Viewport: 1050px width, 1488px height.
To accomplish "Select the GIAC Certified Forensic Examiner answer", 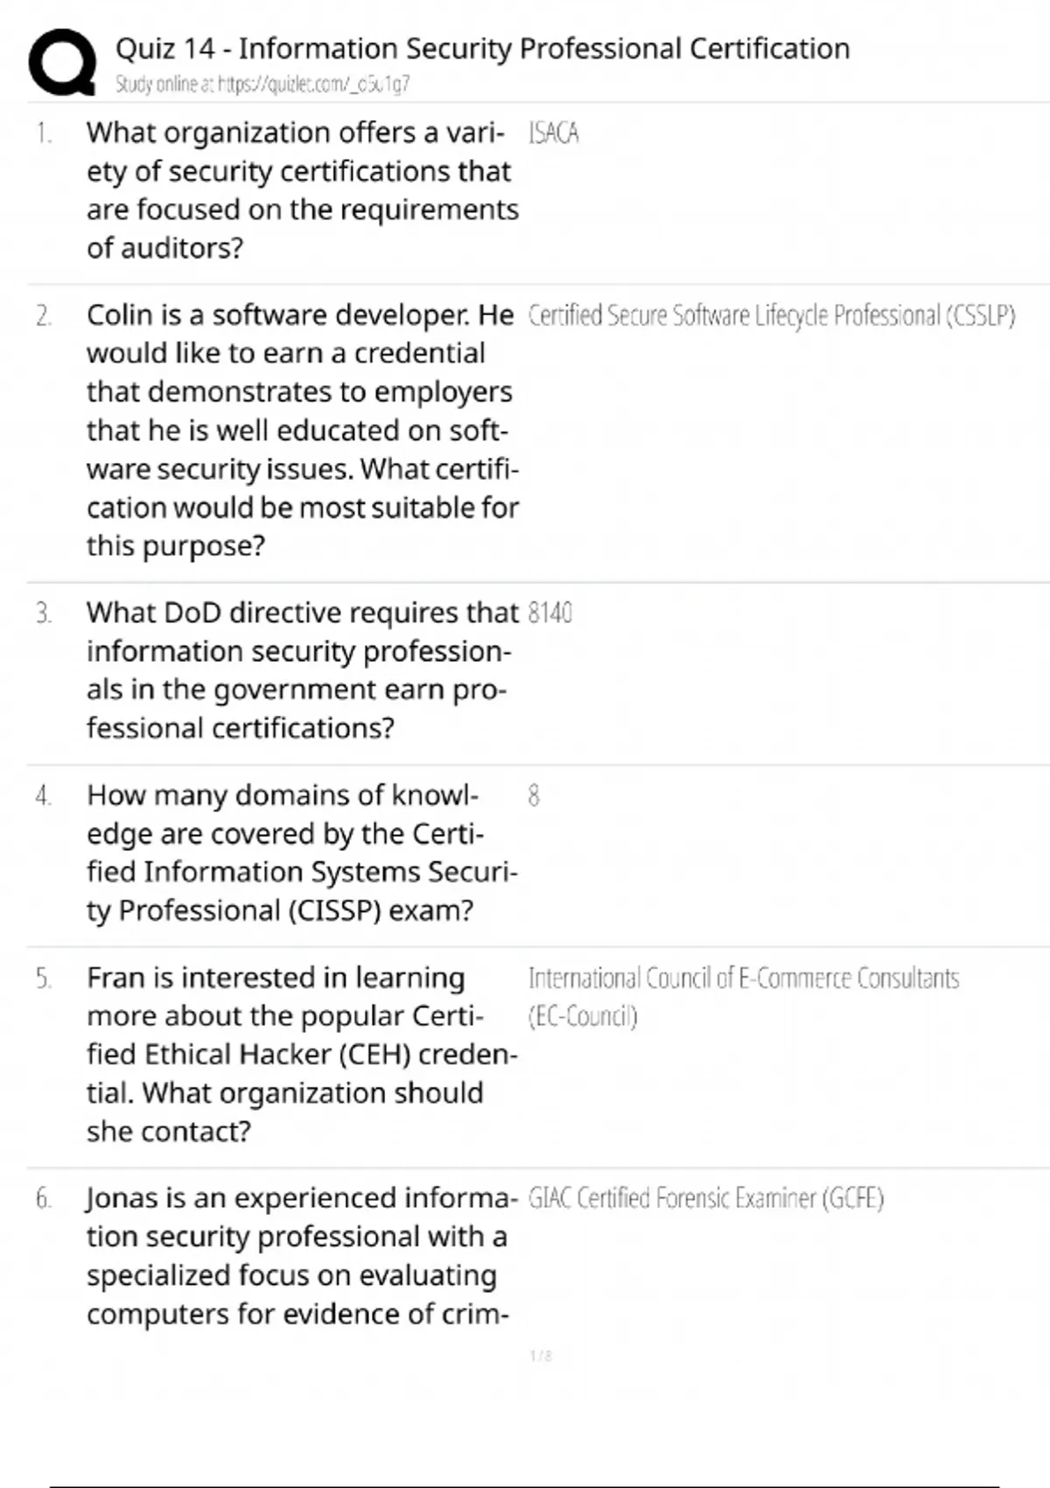I will click(705, 1198).
